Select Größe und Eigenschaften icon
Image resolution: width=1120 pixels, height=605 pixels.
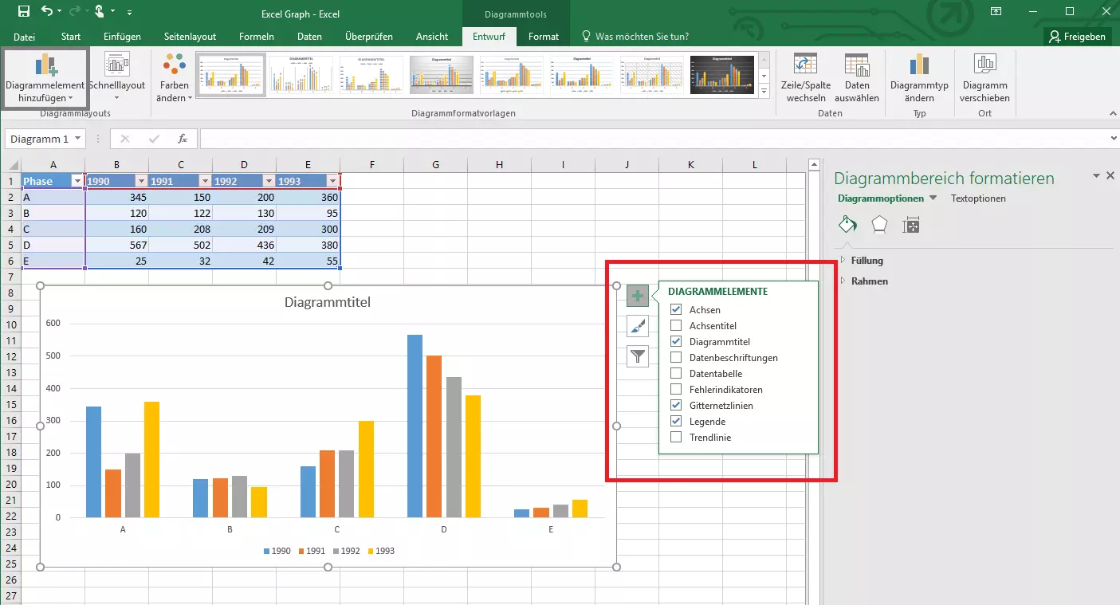(911, 226)
